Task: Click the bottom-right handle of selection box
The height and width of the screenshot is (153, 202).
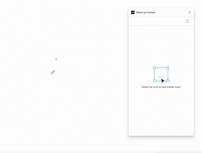Action: click(x=168, y=81)
